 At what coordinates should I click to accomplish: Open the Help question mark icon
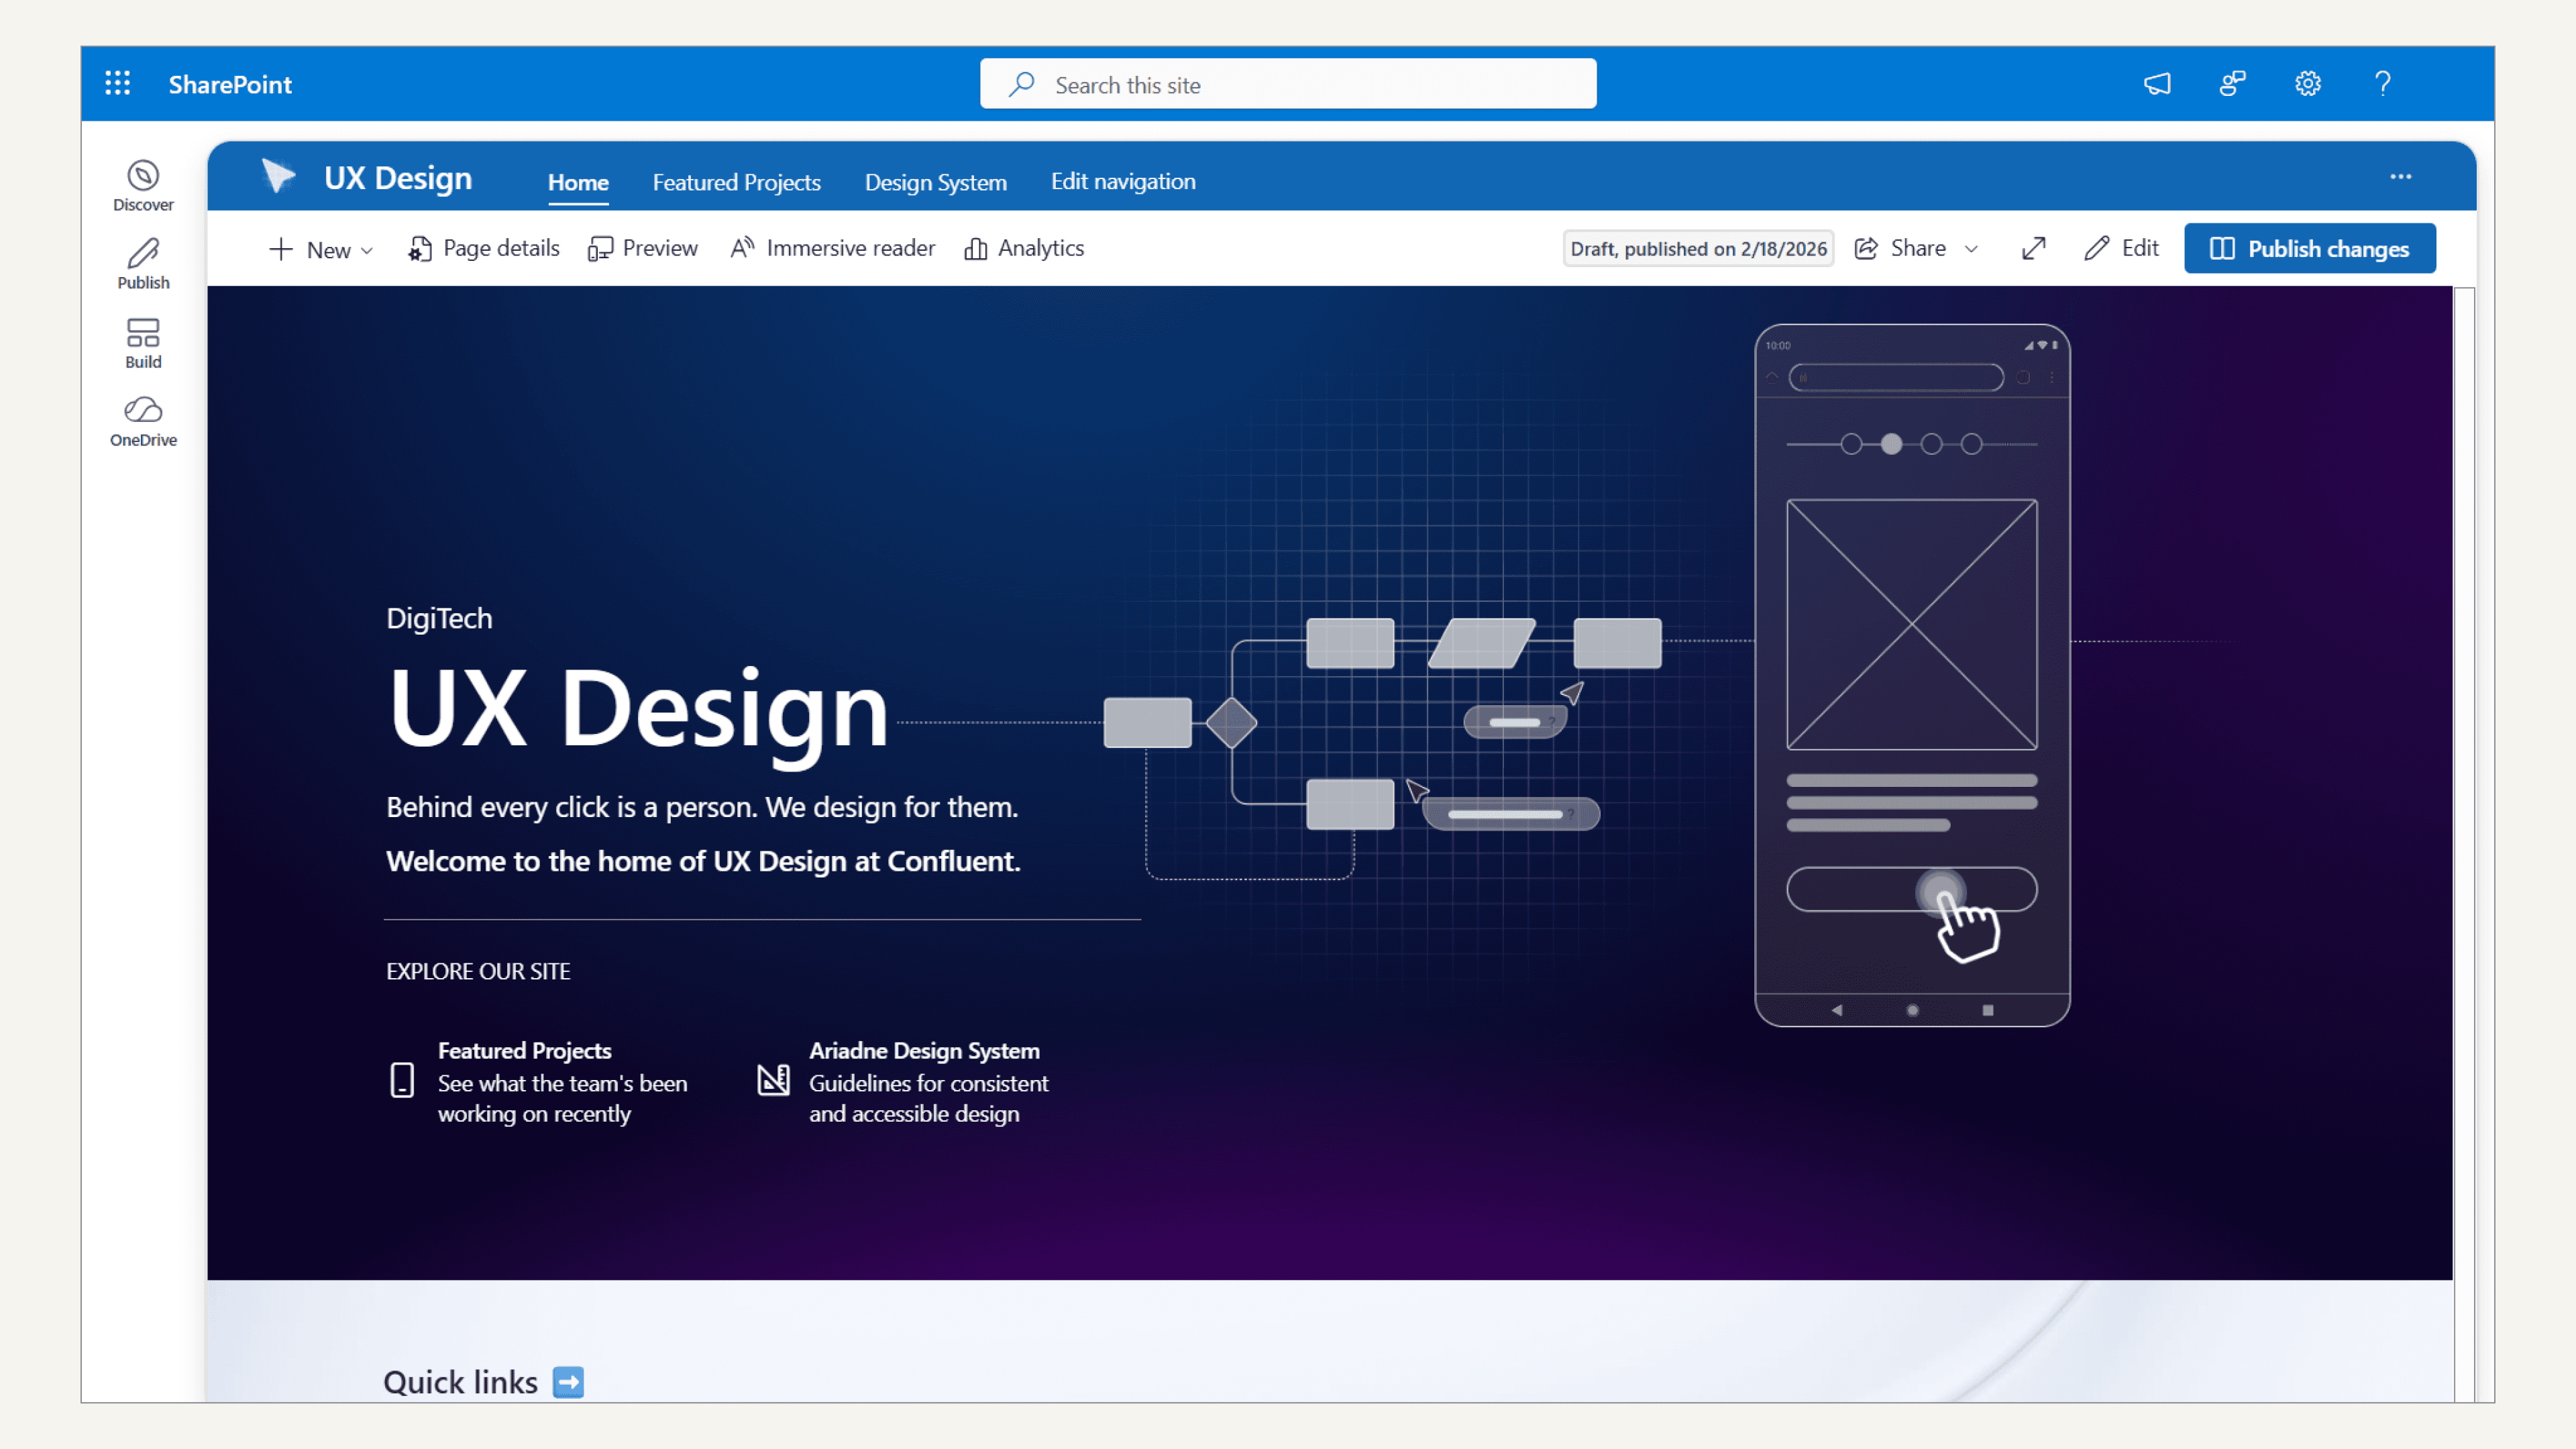point(2383,84)
